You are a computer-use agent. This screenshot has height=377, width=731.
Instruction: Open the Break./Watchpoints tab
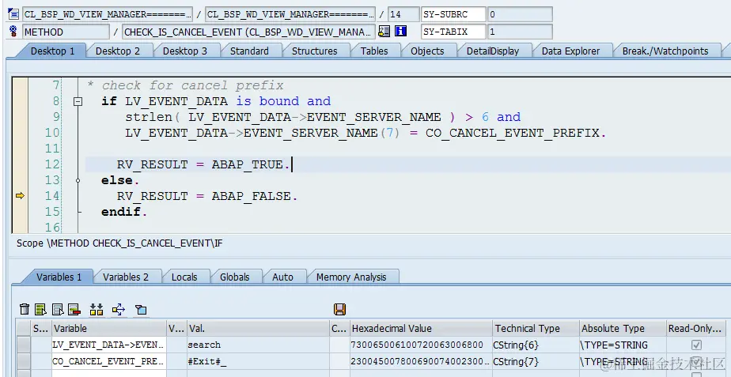click(665, 51)
